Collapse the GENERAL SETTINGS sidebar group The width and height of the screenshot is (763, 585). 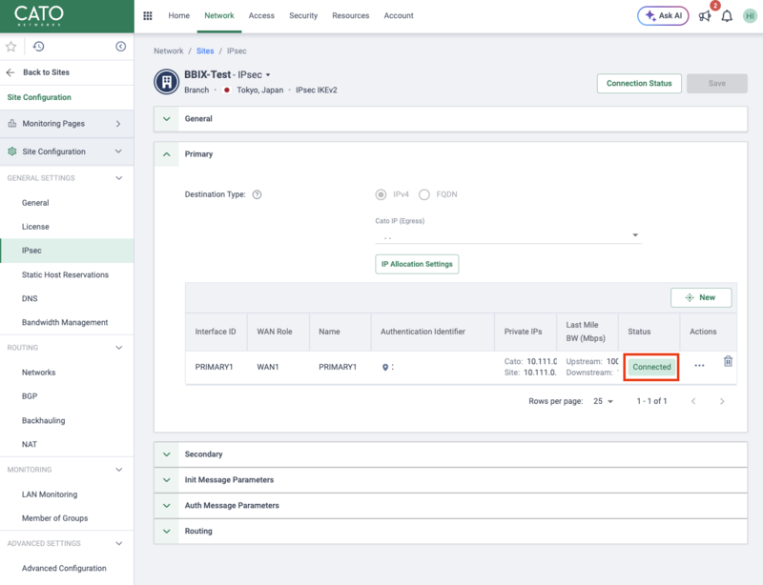tap(118, 178)
